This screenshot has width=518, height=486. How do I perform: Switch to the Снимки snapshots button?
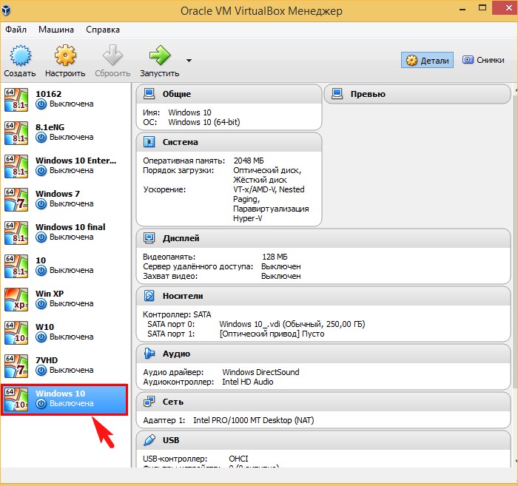483,60
